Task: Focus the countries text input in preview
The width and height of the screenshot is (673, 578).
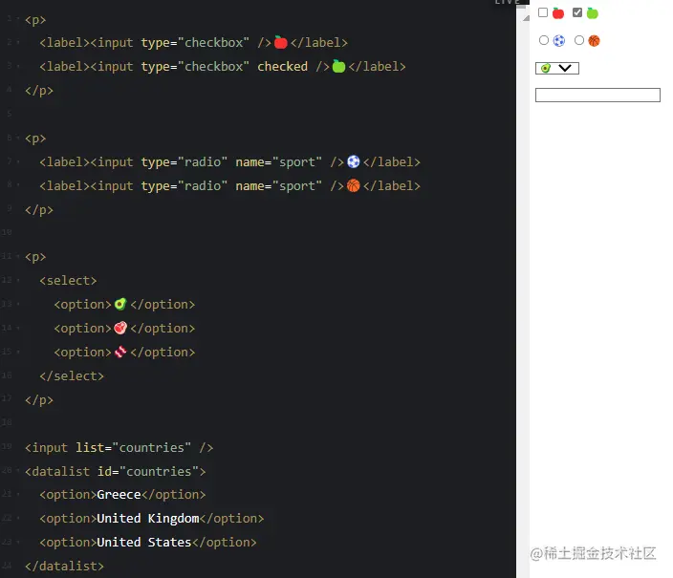Action: (x=597, y=95)
